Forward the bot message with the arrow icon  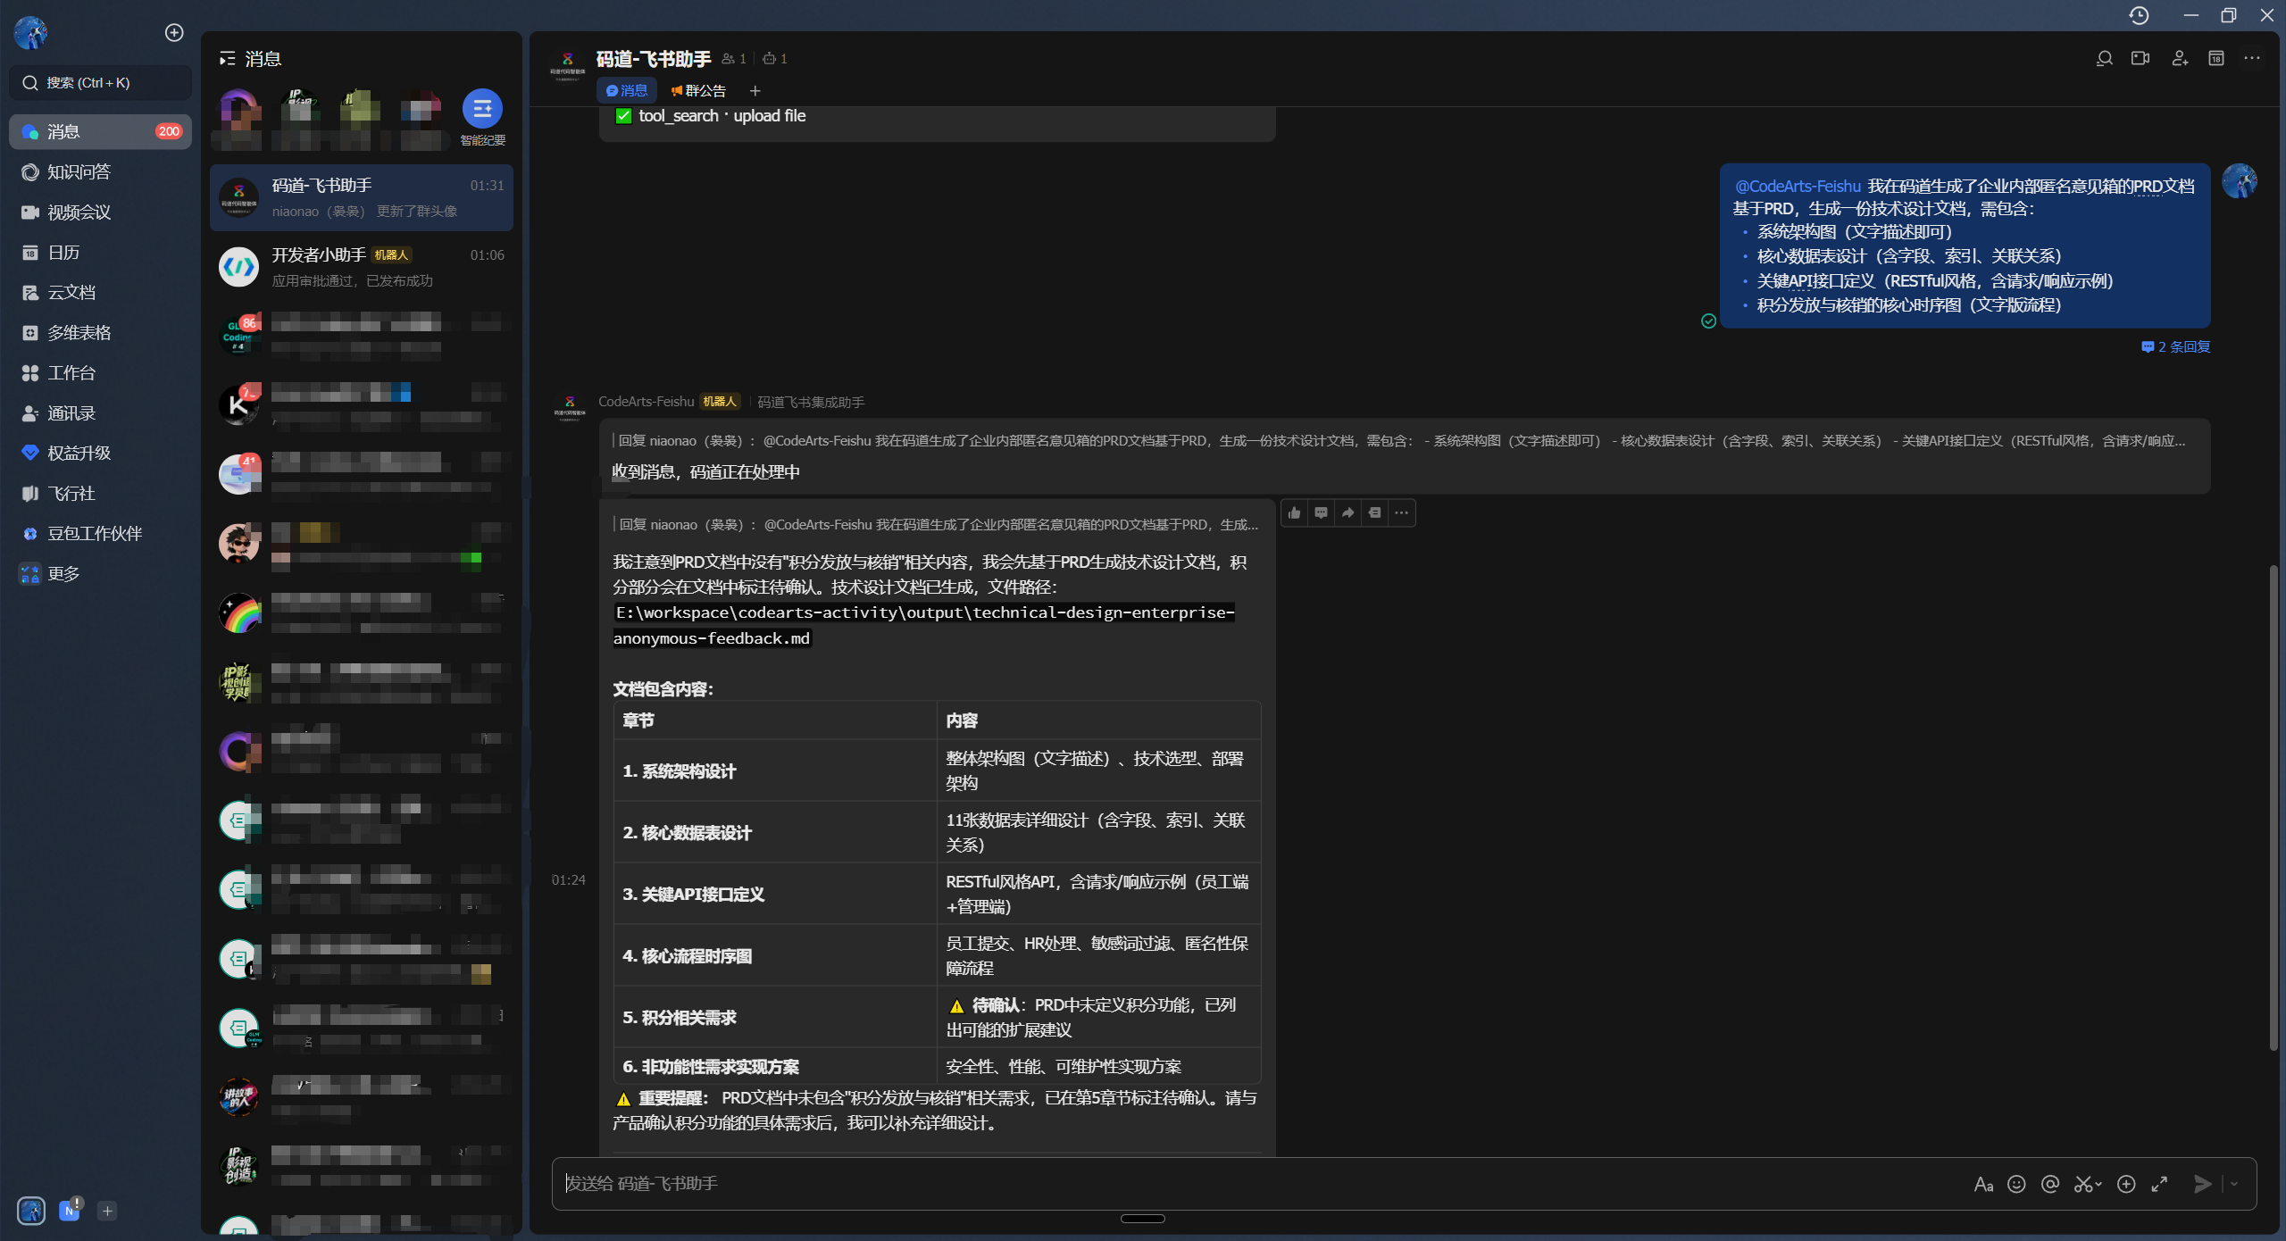(1348, 512)
